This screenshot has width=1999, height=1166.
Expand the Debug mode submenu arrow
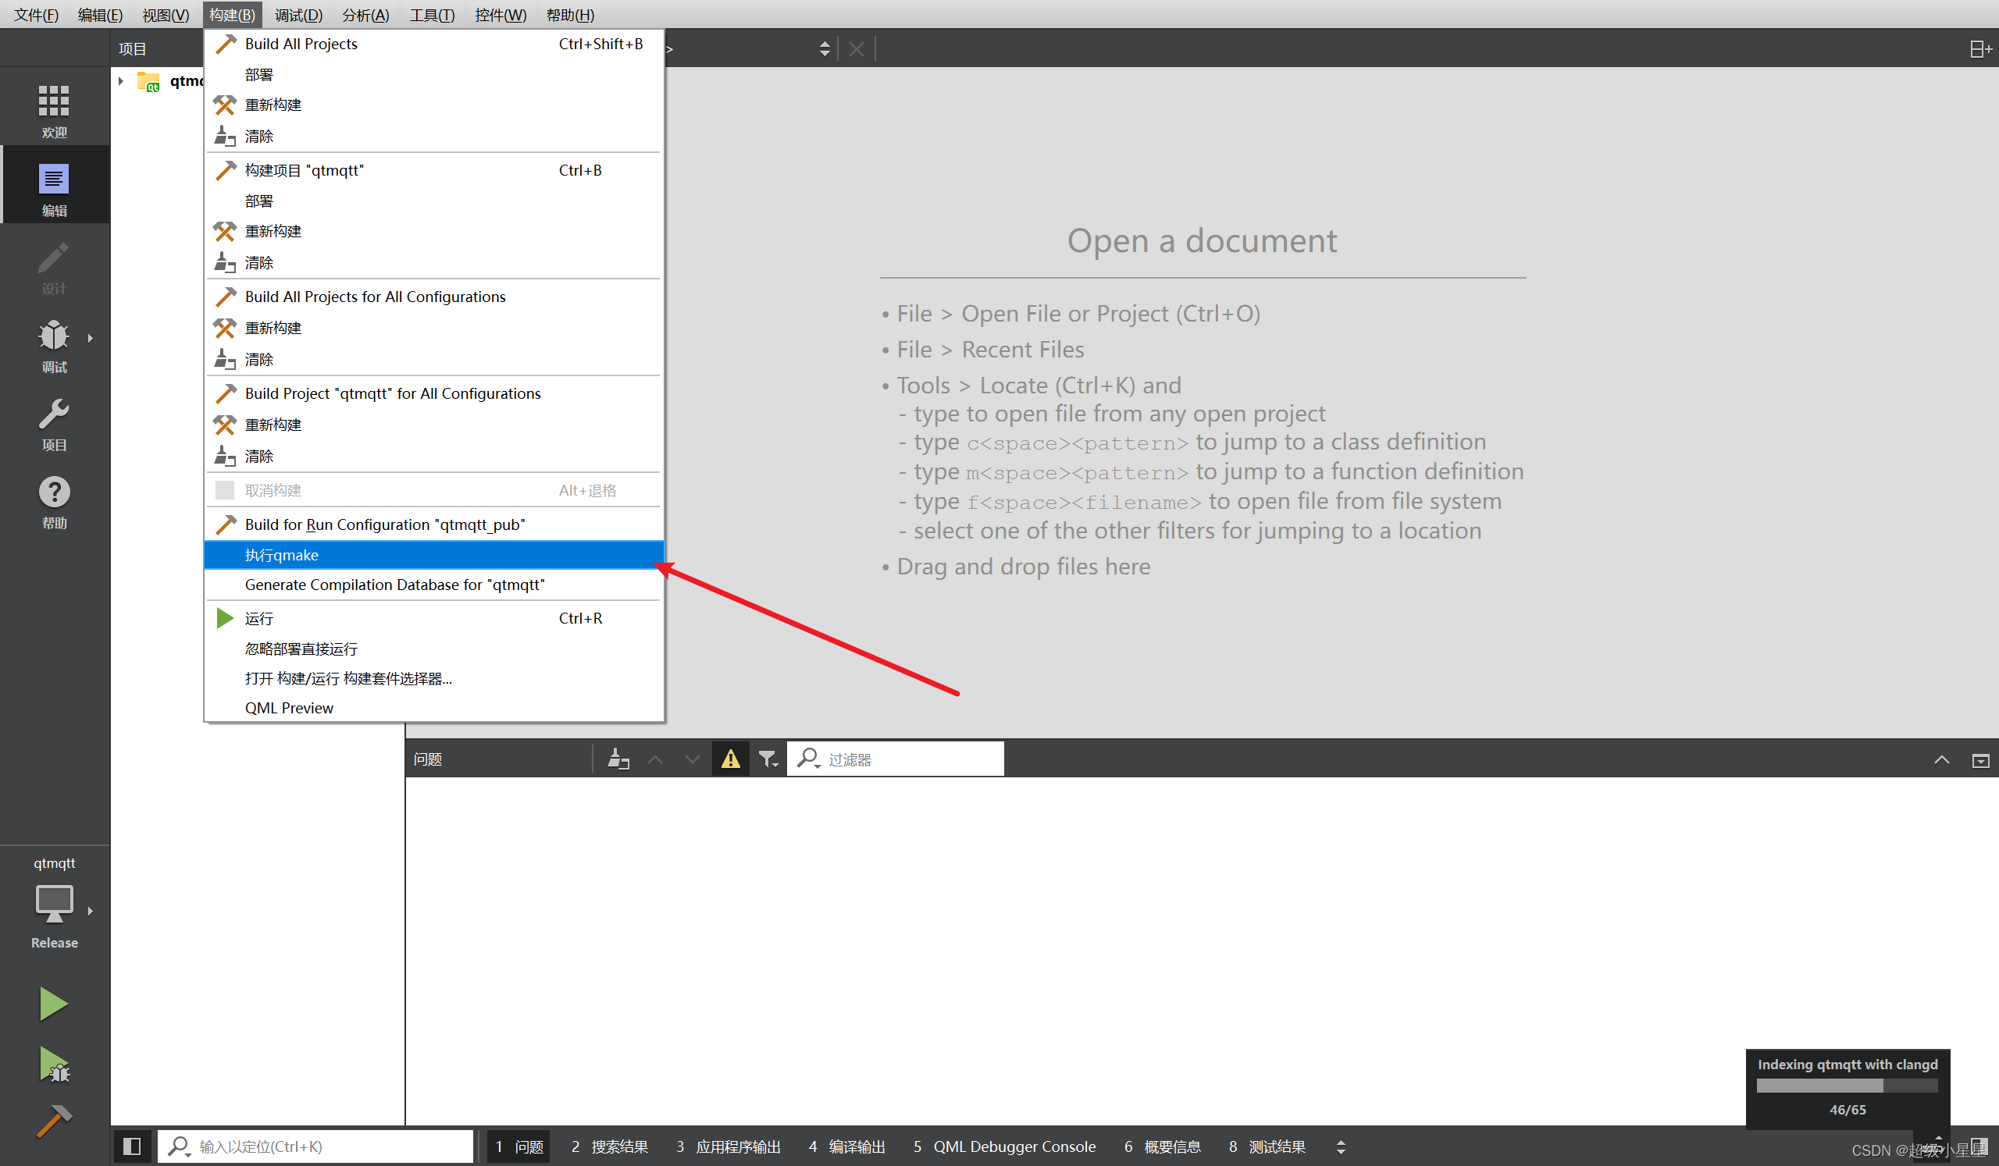tap(91, 339)
